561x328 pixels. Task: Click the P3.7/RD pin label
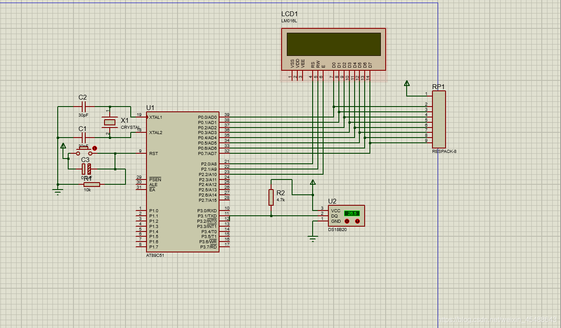(209, 247)
